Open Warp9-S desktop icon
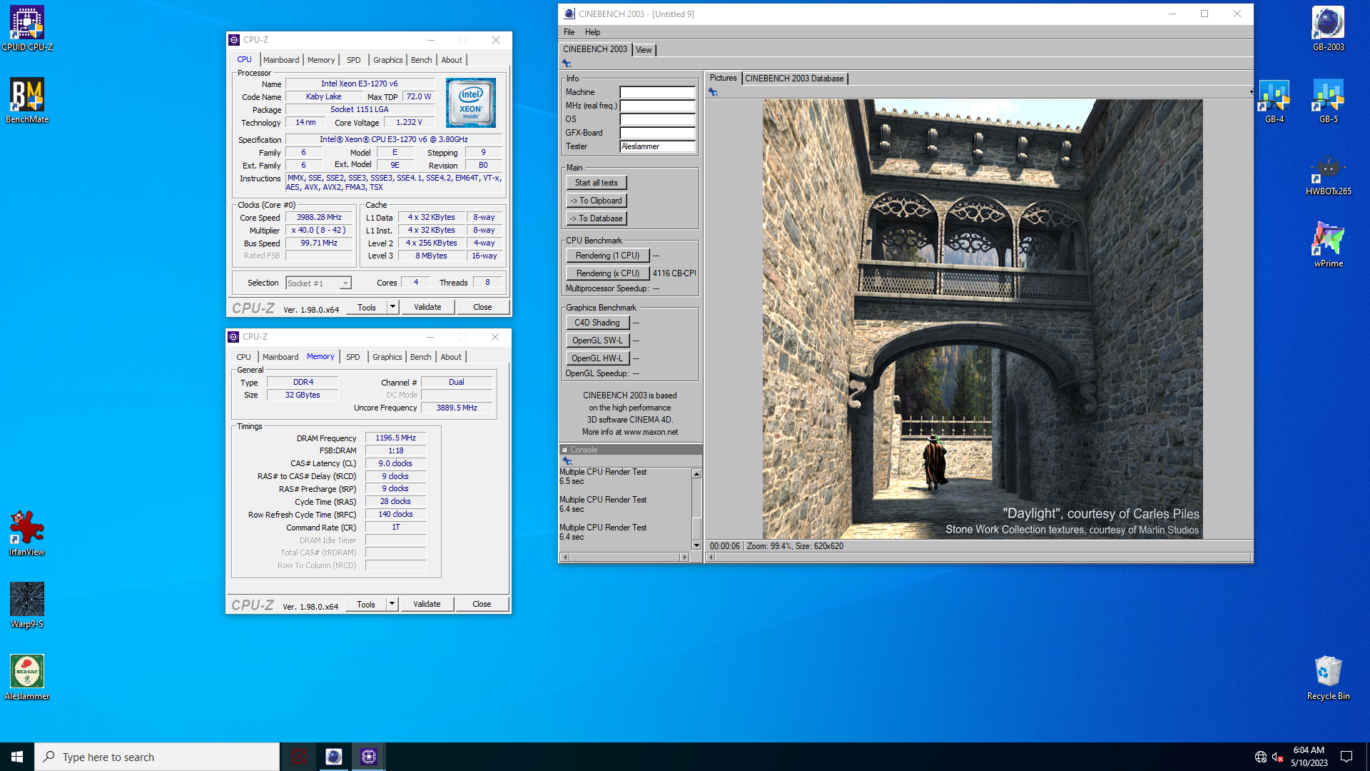The image size is (1370, 771). 27,606
